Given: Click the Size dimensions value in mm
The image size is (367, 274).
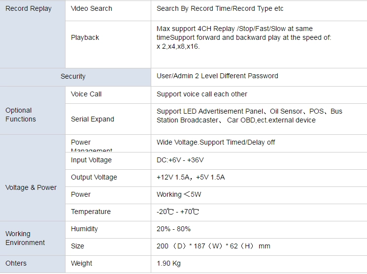Looking at the screenshot, I should point(213,246).
